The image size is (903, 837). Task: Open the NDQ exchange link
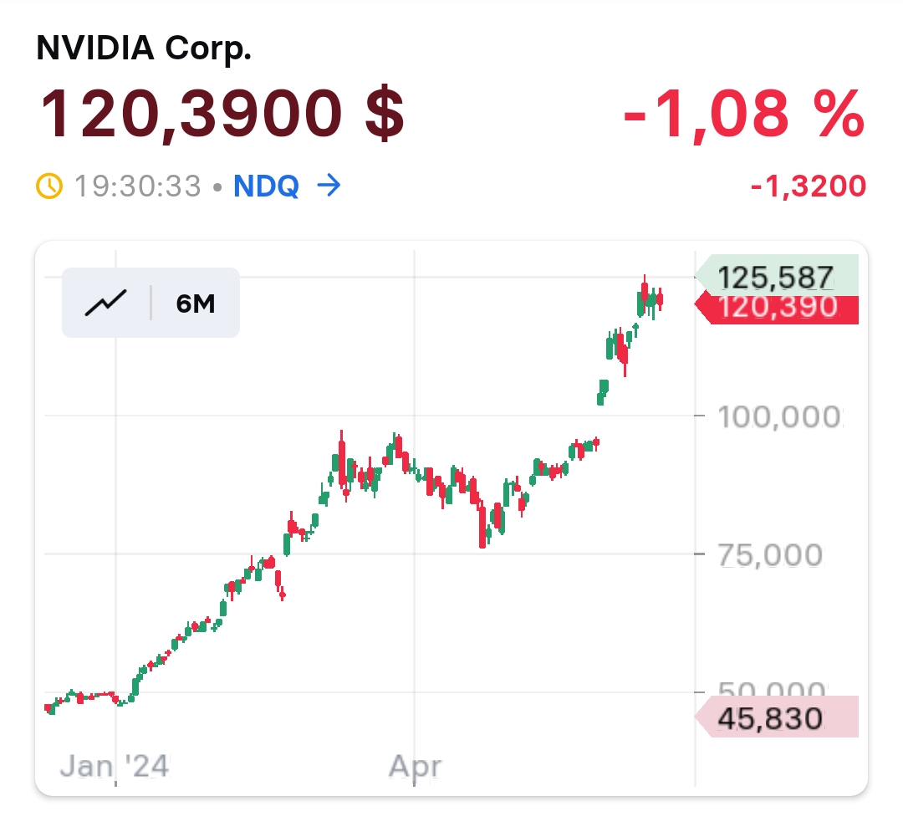click(x=266, y=185)
